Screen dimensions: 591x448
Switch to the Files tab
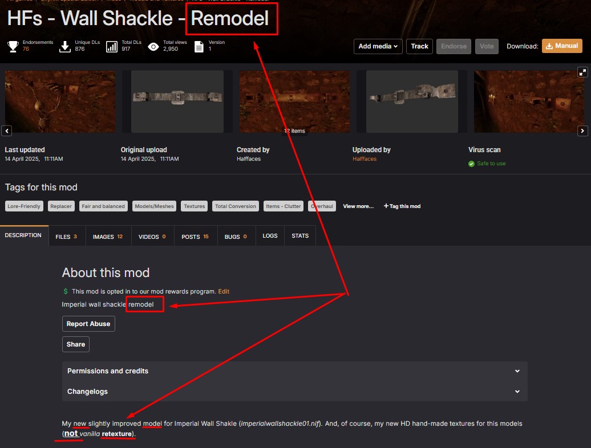pyautogui.click(x=66, y=237)
